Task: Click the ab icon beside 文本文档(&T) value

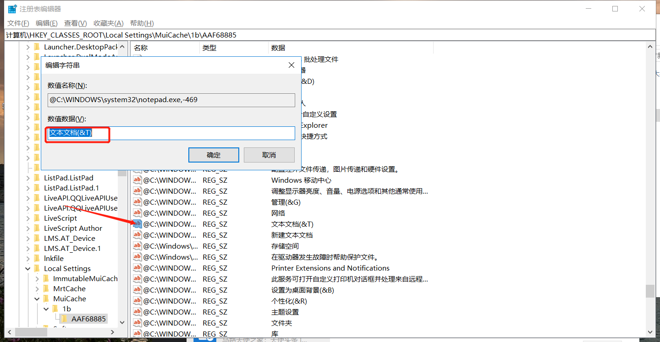Action: pyautogui.click(x=137, y=223)
